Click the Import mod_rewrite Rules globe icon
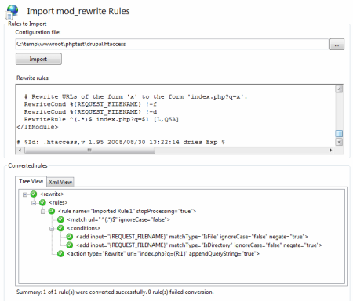The width and height of the screenshot is (353, 301). pyautogui.click(x=13, y=12)
